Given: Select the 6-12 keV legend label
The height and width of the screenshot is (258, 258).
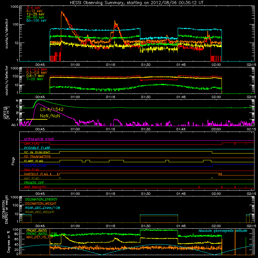Looking at the screenshot, I should pos(34,11).
